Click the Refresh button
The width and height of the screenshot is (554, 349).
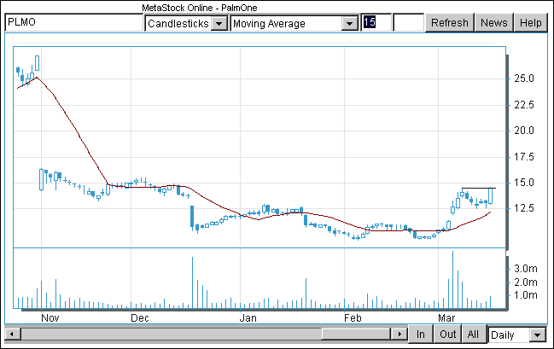coord(449,22)
